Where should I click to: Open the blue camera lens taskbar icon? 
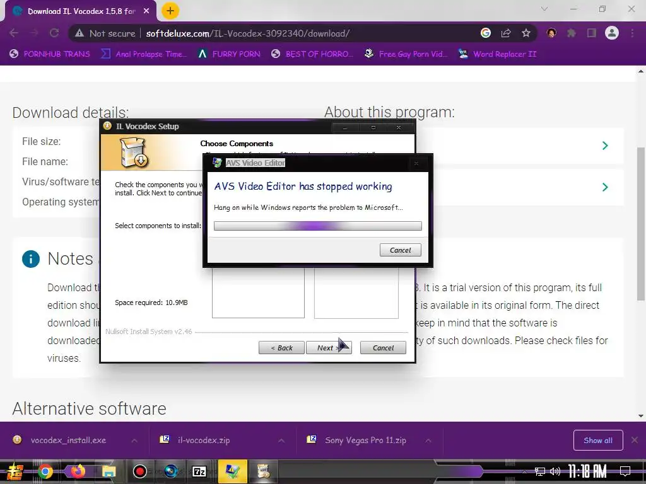point(171,471)
